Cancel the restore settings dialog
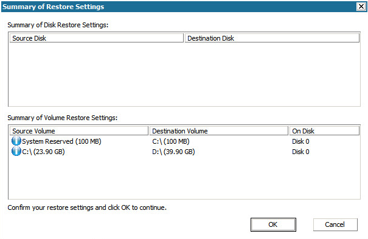The height and width of the screenshot is (239, 368). pos(335,224)
